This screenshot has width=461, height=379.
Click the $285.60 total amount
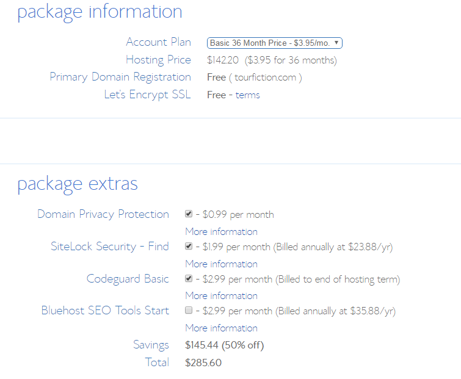[203, 363]
